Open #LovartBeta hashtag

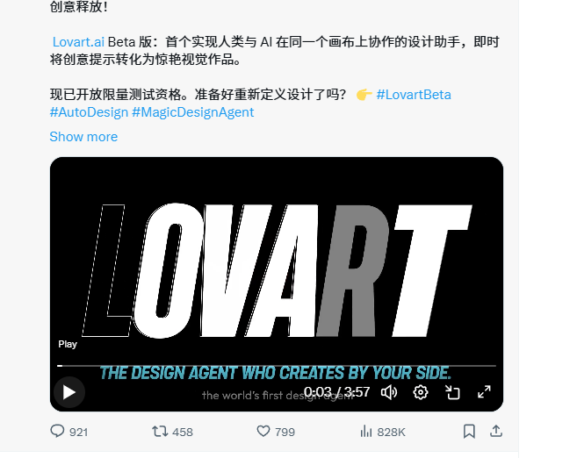(x=414, y=95)
